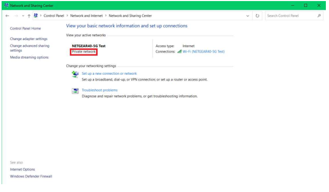This screenshot has height=192, width=329.
Task: Click the search magnifier icon
Action: tap(319, 16)
